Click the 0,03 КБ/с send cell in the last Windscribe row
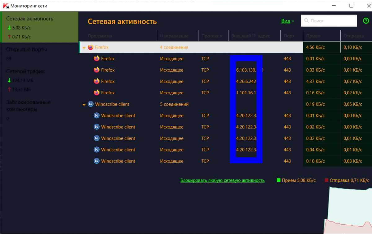The image size is (372, 234). pos(353,161)
